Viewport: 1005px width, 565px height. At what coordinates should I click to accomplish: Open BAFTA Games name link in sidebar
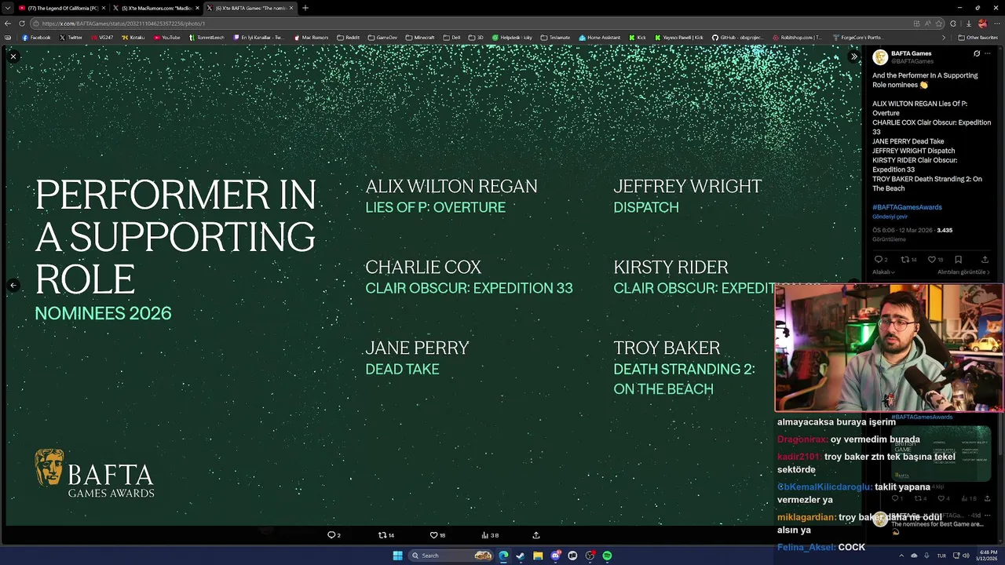tap(911, 53)
